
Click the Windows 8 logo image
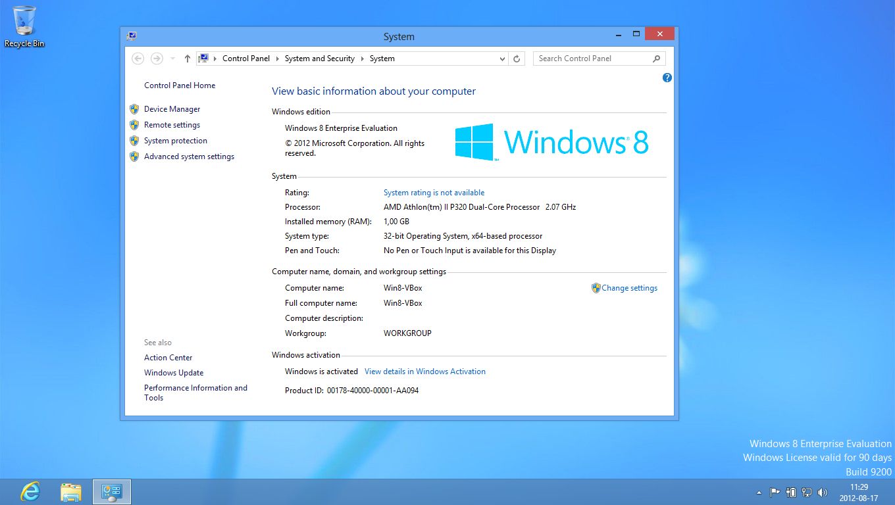[552, 142]
